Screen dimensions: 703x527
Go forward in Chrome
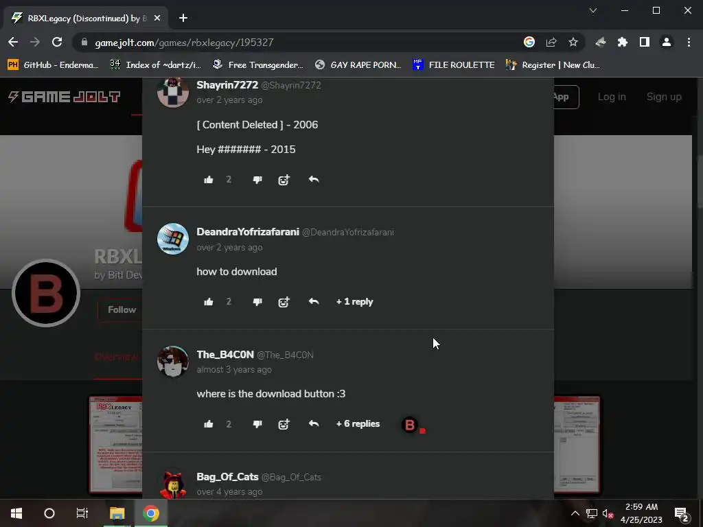coord(34,42)
